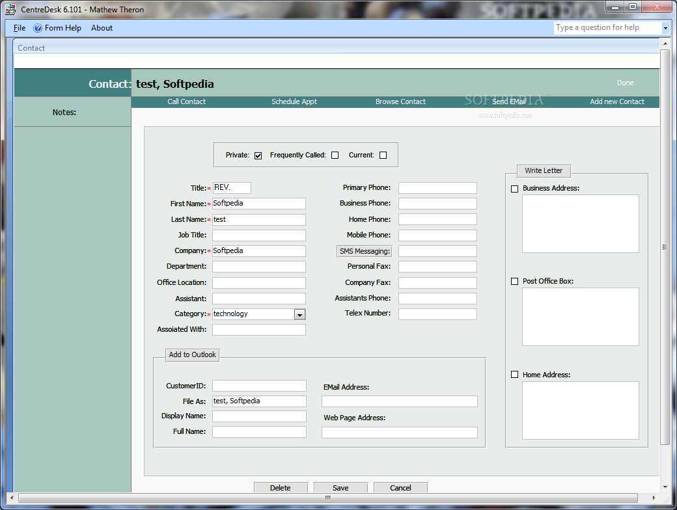Screen dimensions: 677x510
Task: Click the scroll right arrow
Action: 654,498
